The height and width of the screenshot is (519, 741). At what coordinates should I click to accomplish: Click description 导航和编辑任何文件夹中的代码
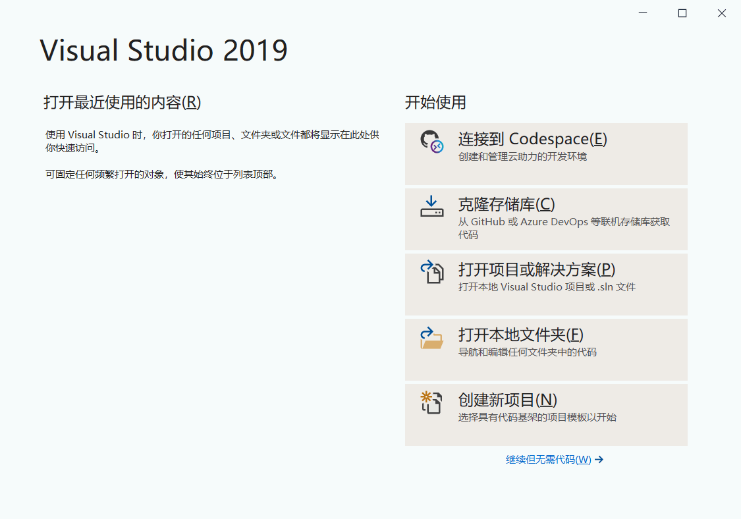(528, 352)
